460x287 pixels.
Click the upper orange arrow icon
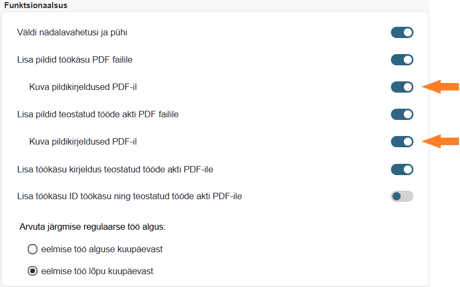[x=441, y=86]
